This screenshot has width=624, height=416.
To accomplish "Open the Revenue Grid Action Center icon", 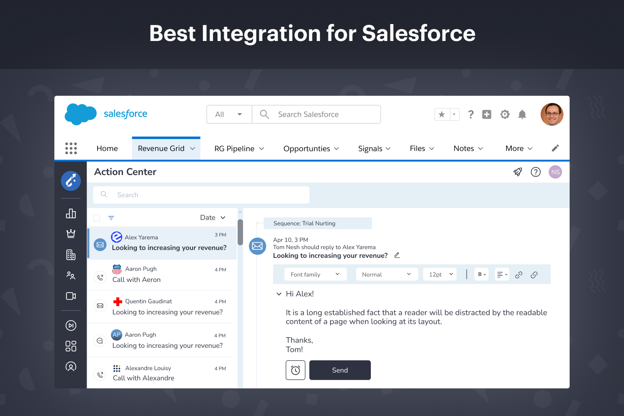I will 70,181.
